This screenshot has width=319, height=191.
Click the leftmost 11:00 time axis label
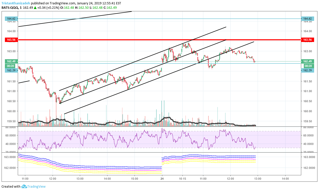click(x=25, y=179)
